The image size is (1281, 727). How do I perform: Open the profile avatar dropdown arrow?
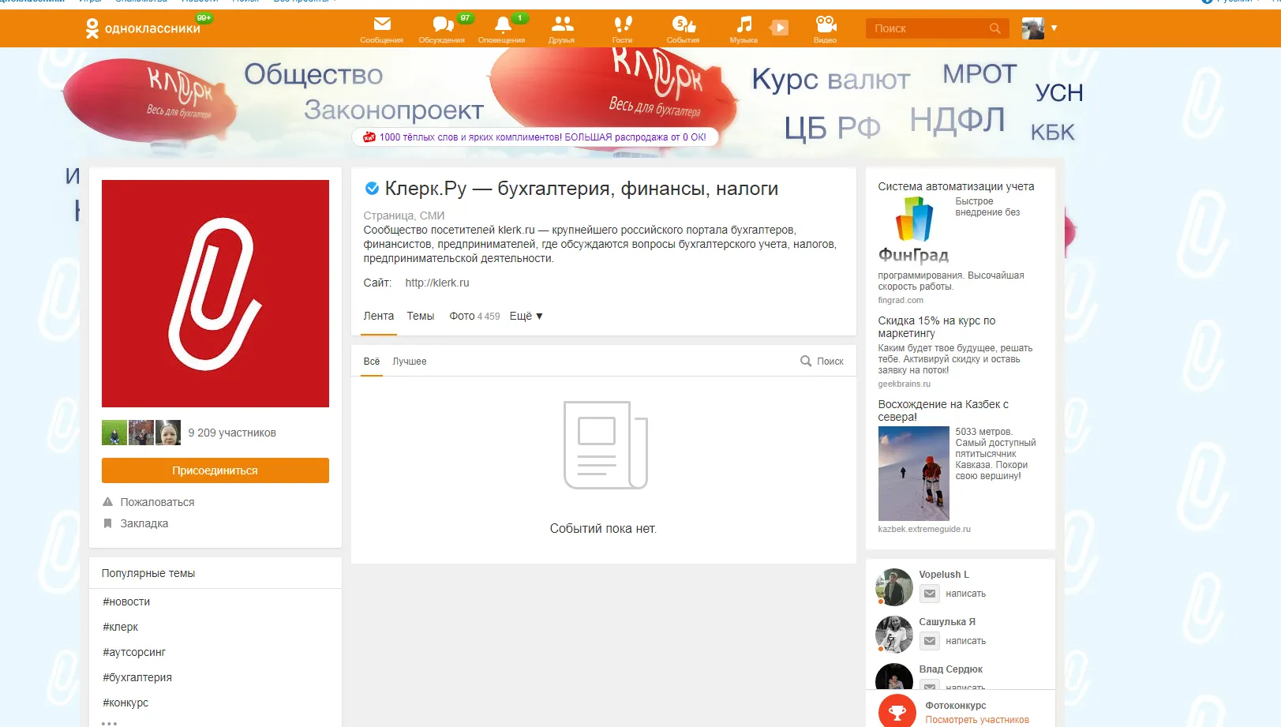point(1054,28)
